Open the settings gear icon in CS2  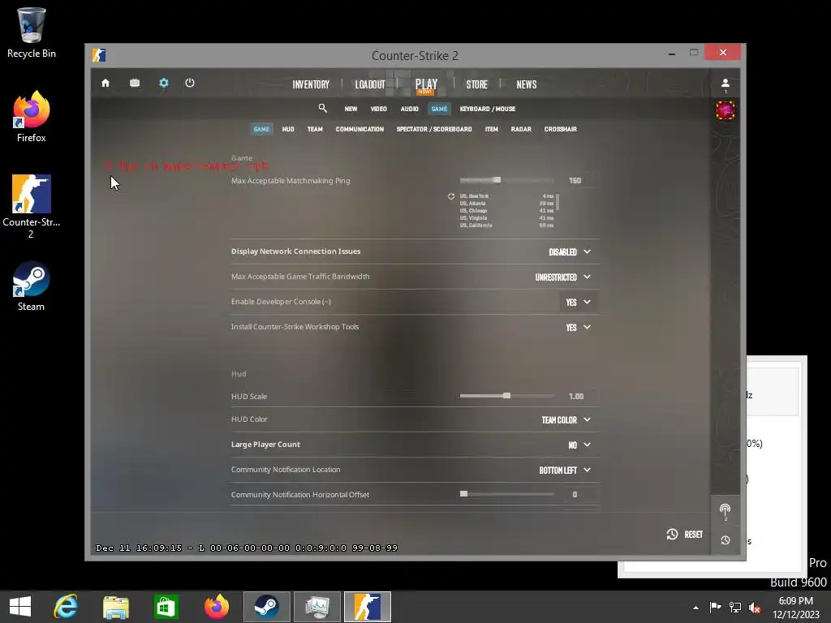(x=164, y=84)
